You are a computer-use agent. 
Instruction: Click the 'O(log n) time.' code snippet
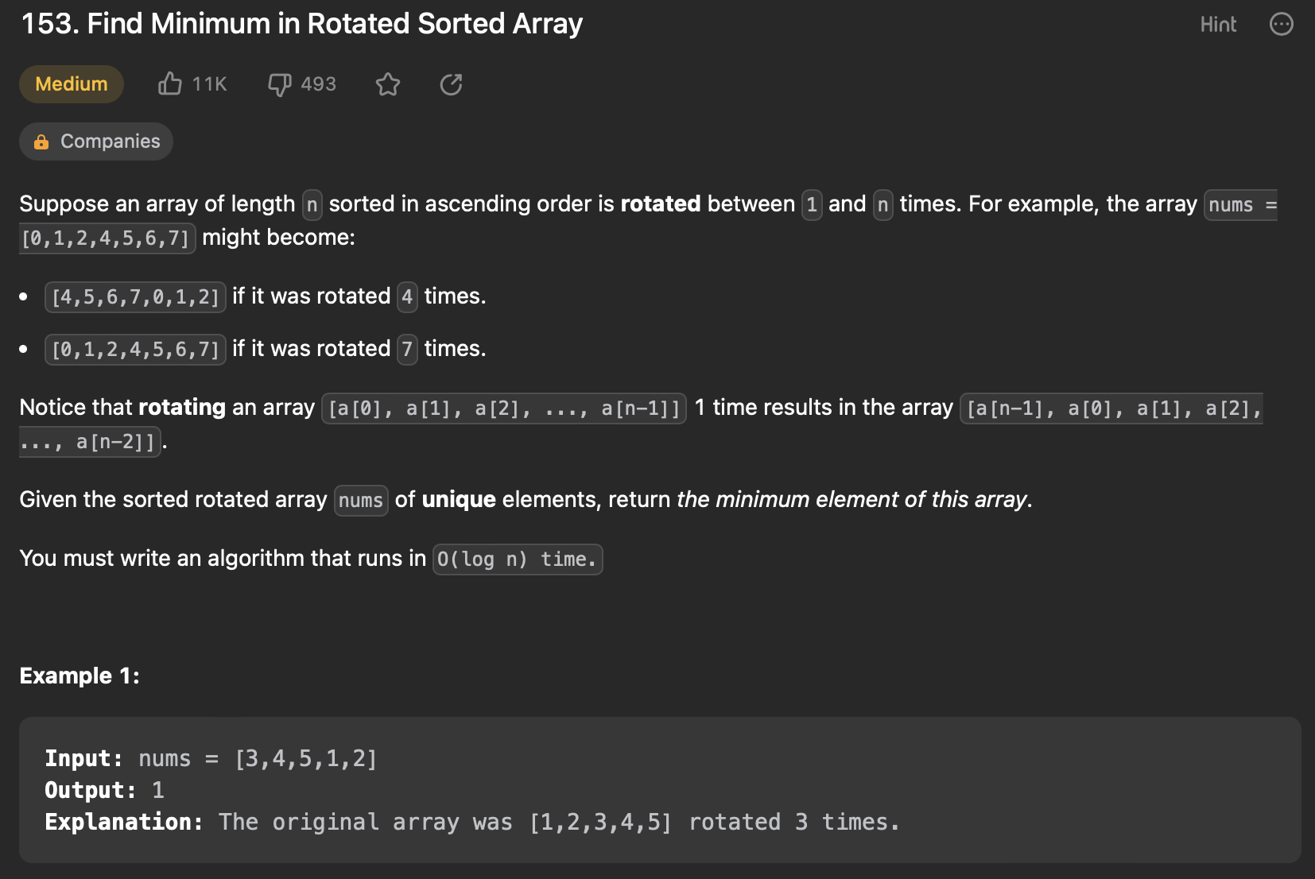coord(517,560)
